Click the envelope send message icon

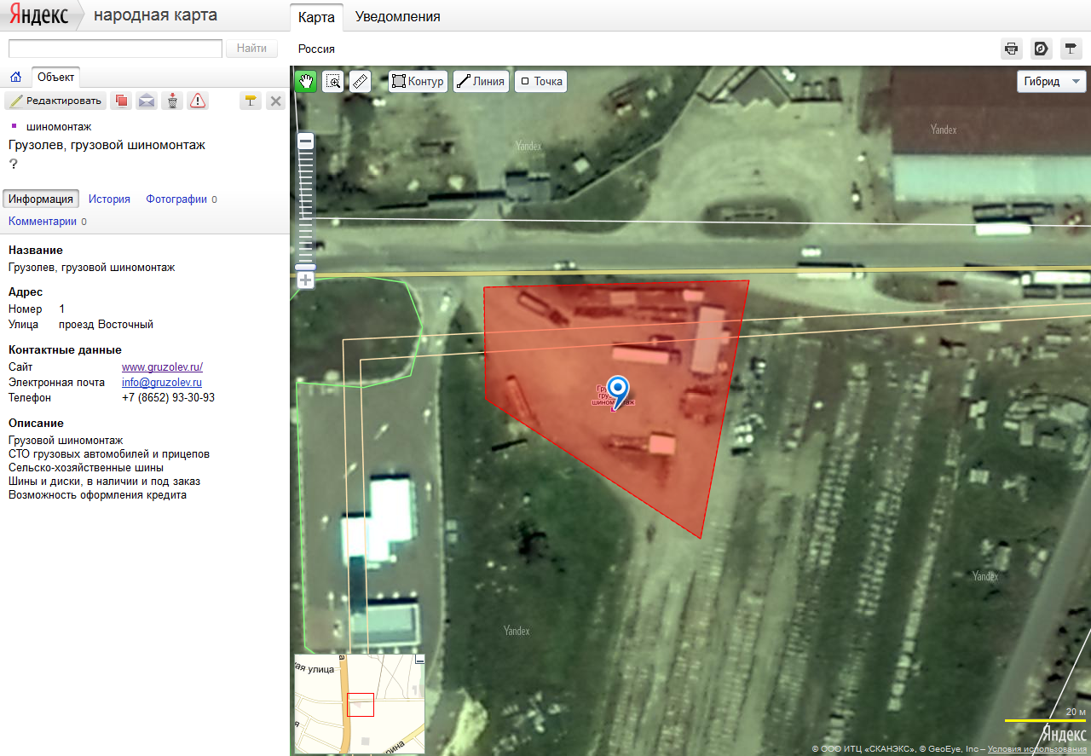coord(147,101)
